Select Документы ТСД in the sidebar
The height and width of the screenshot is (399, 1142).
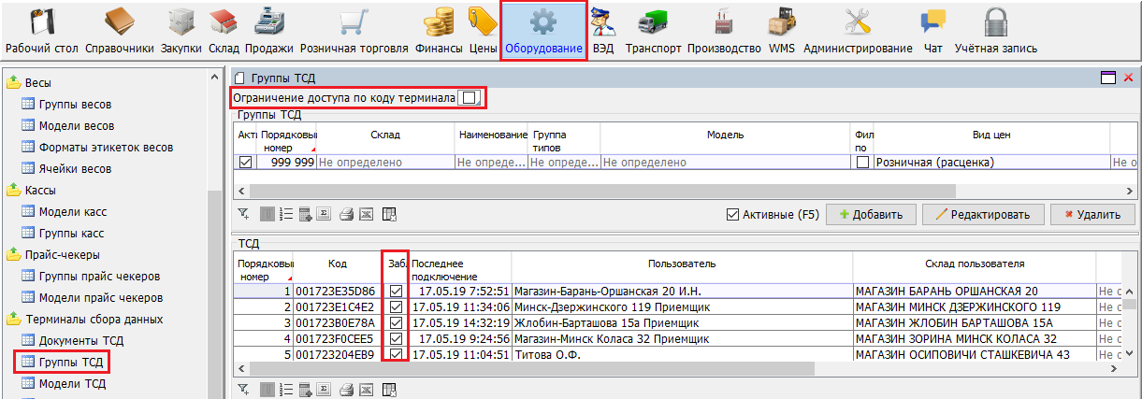point(80,340)
